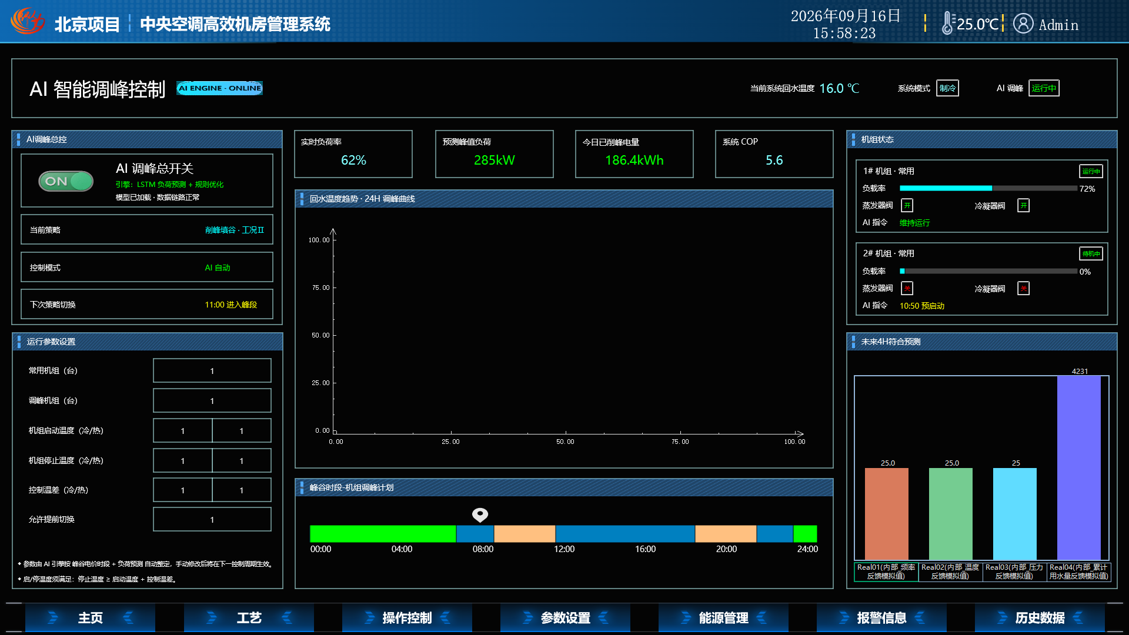The height and width of the screenshot is (635, 1129).
Task: Switch to the 能源管理 navigation tab
Action: click(x=723, y=618)
